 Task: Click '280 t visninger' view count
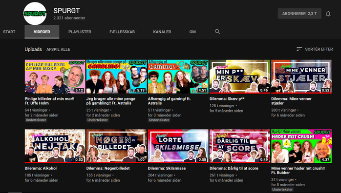[x=283, y=110]
